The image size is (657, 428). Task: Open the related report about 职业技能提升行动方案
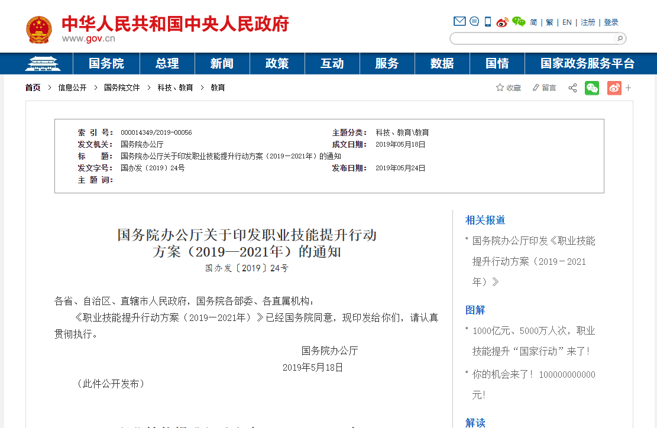pyautogui.click(x=533, y=261)
